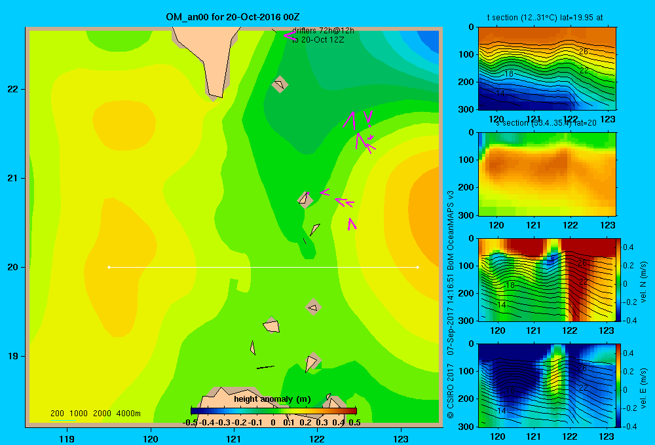This screenshot has height=445, width=655.
Task: Click longitude label 121 under main map
Action: pos(234,438)
